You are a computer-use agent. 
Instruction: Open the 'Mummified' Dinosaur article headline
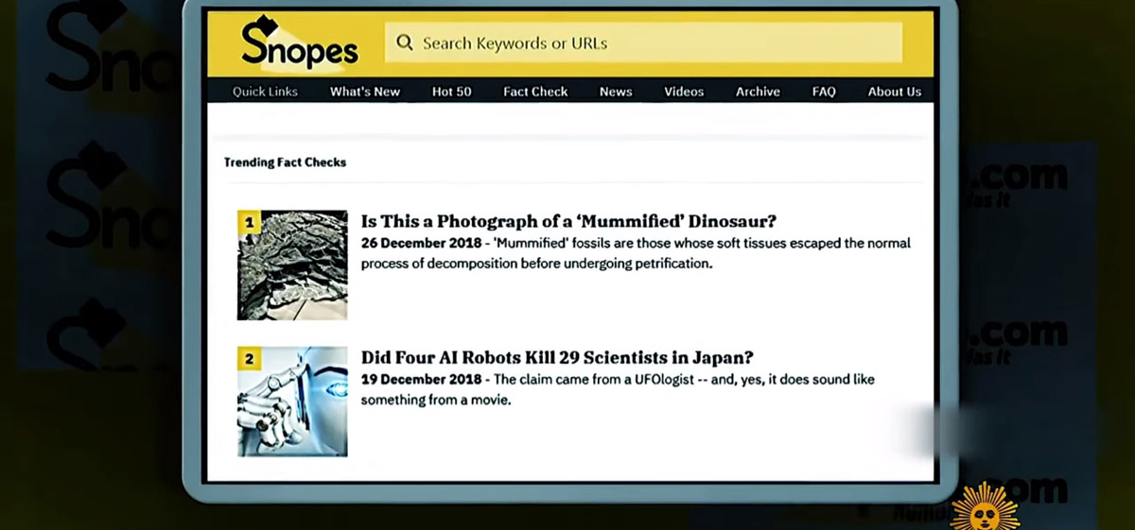[568, 222]
